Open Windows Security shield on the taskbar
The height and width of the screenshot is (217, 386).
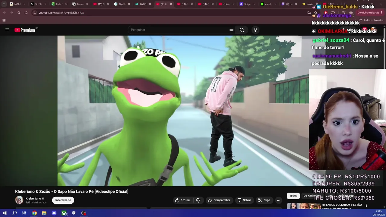tap(74, 213)
